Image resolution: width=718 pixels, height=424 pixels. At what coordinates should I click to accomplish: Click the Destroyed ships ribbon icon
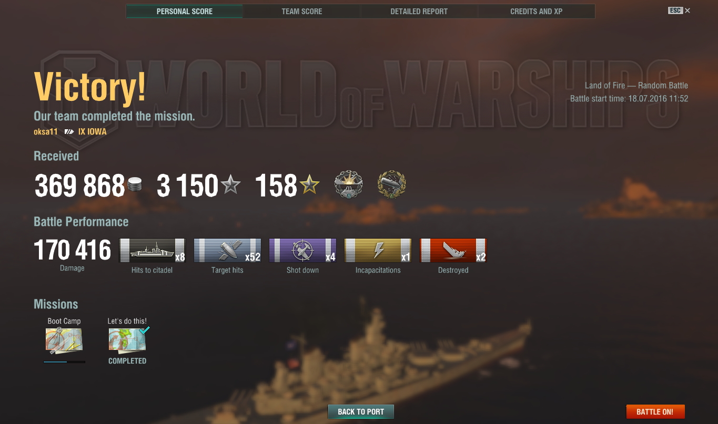pyautogui.click(x=453, y=250)
